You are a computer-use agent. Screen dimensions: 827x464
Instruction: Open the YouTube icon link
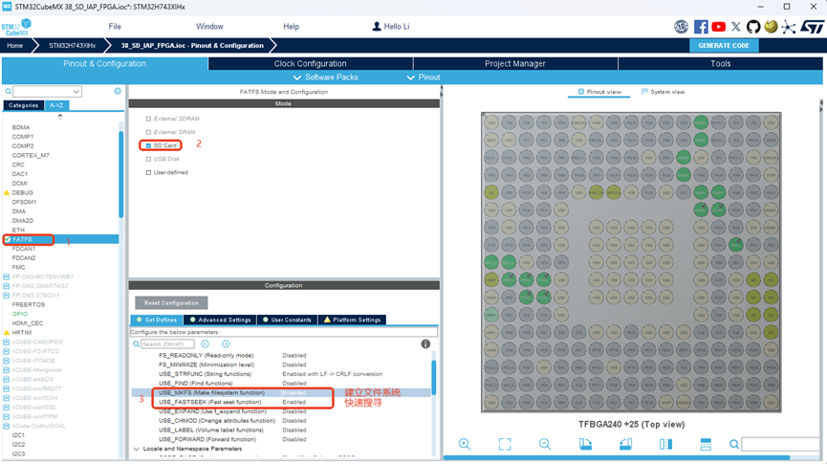[x=718, y=27]
